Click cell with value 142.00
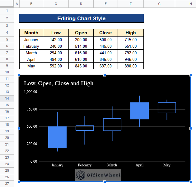Screen dimensions: 196x187 [x=56, y=40]
